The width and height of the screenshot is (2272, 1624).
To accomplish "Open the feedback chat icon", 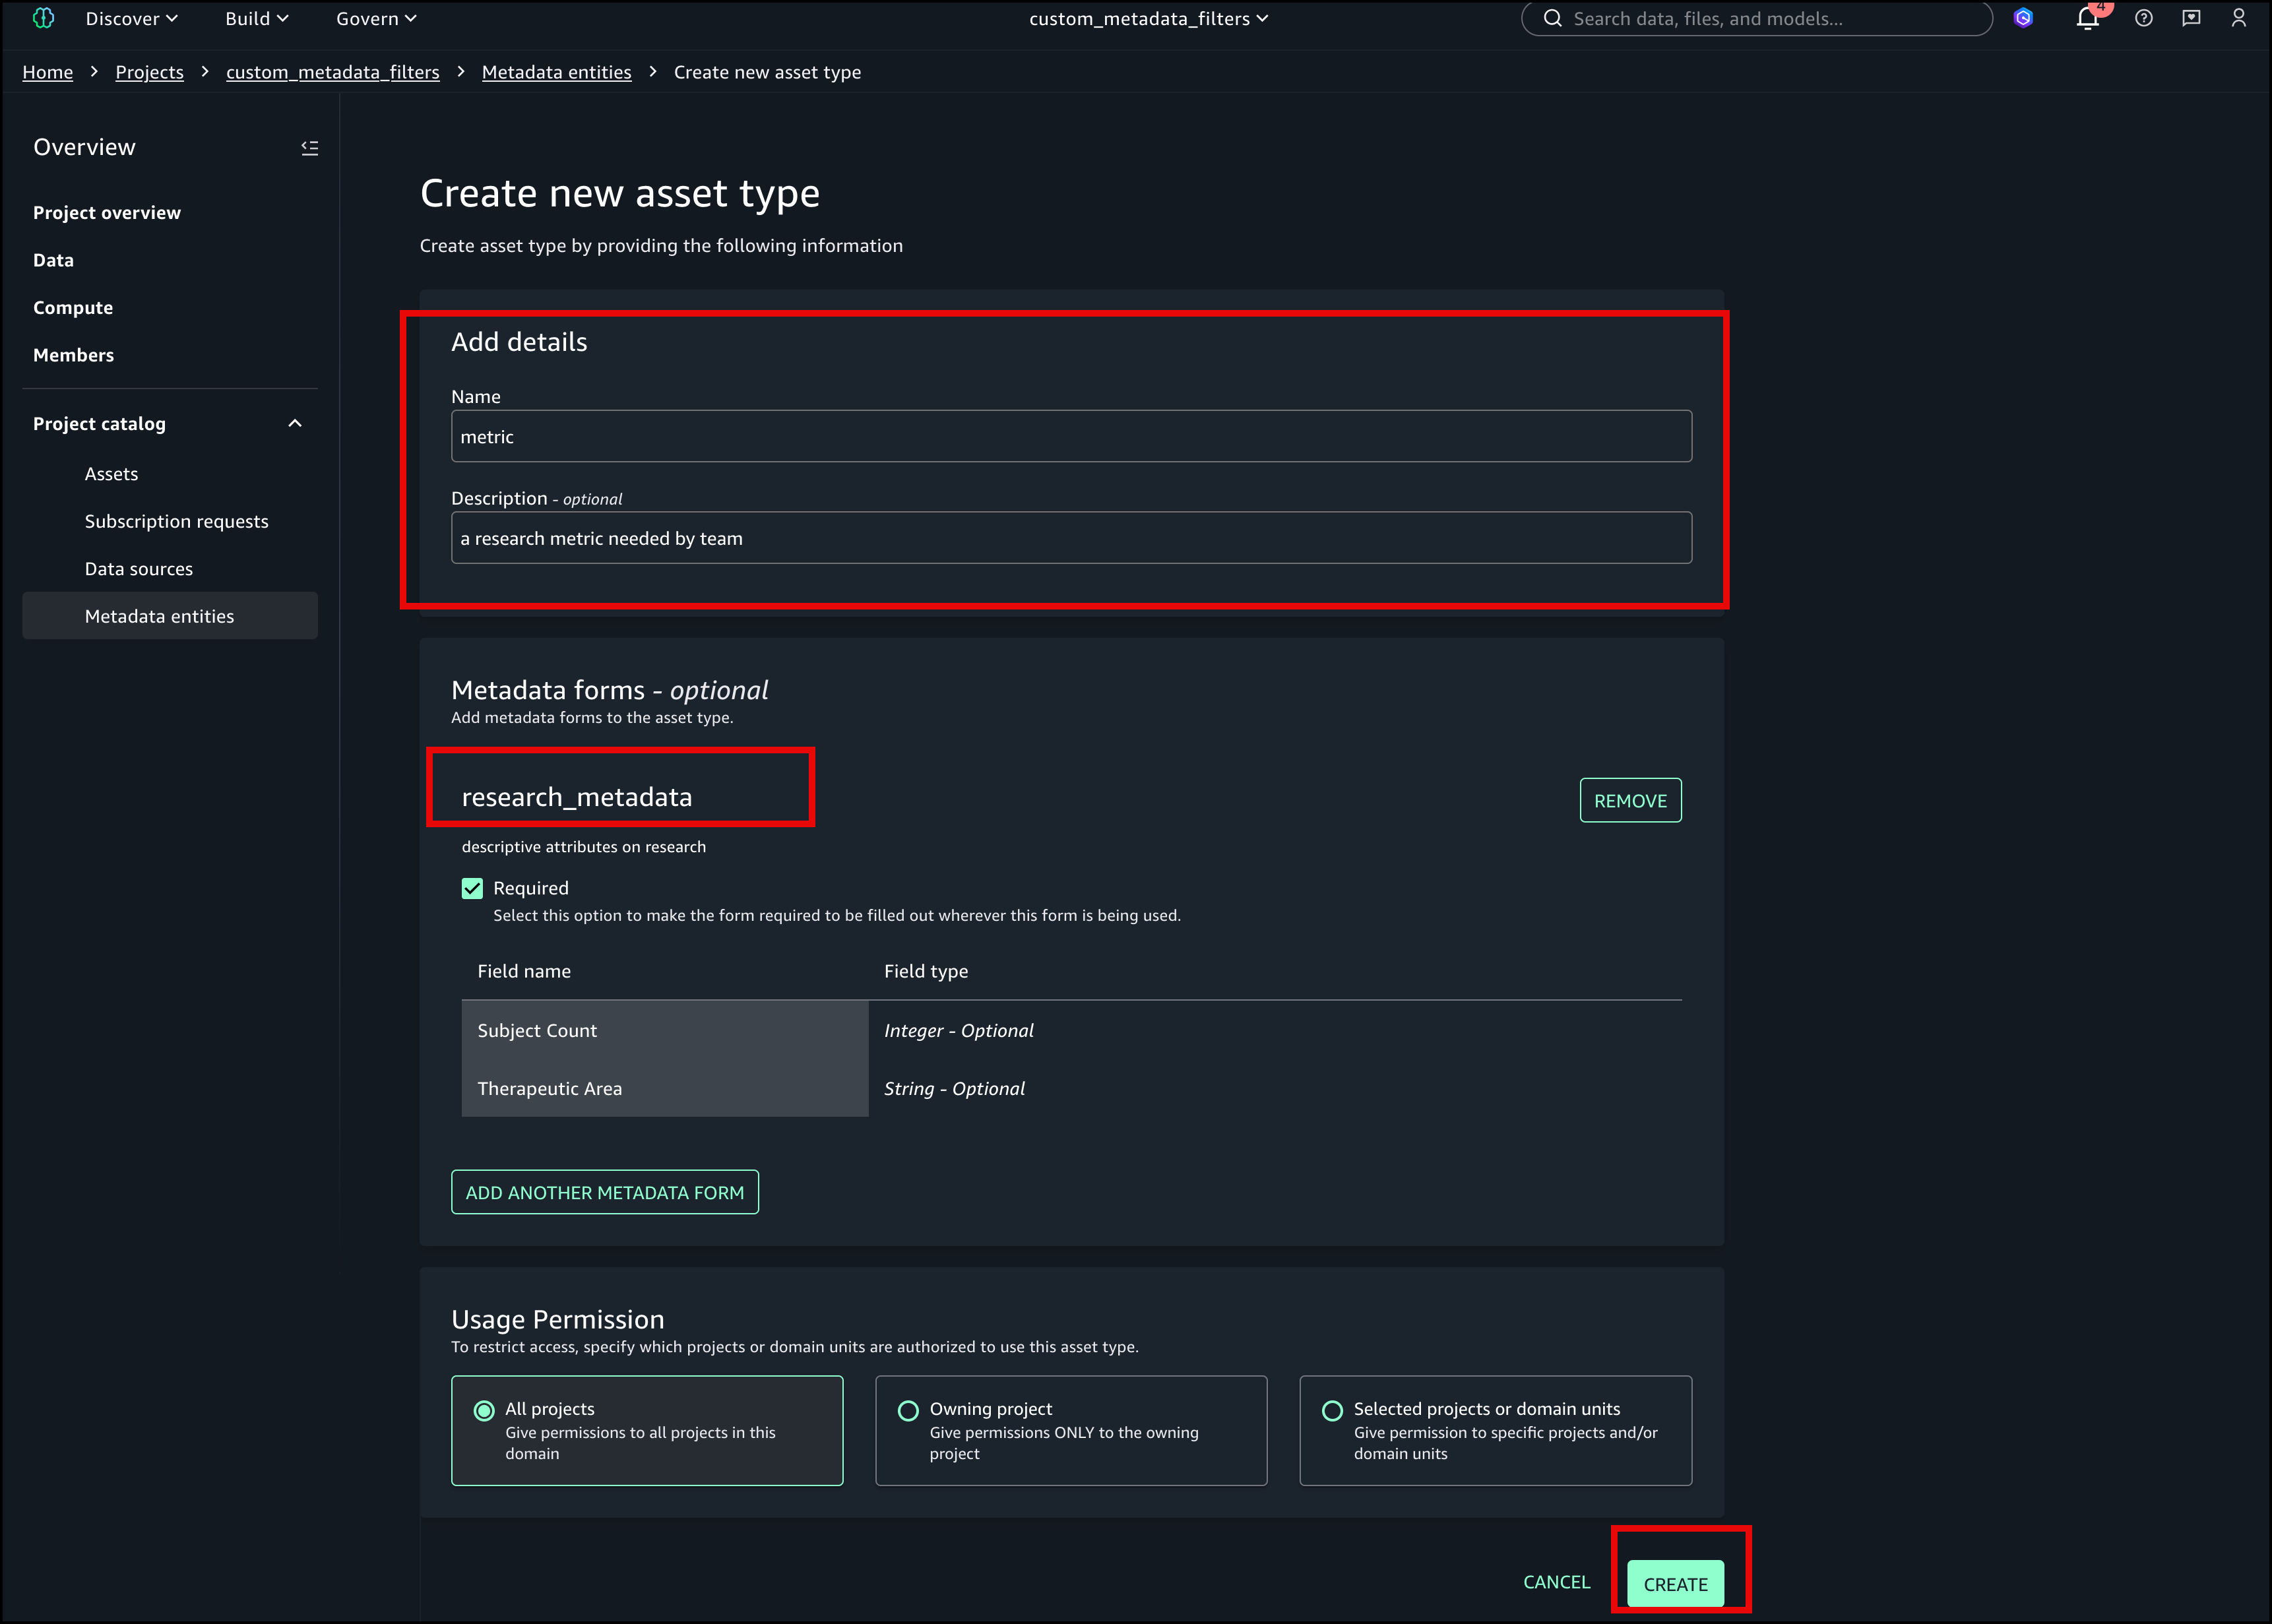I will [2191, 18].
